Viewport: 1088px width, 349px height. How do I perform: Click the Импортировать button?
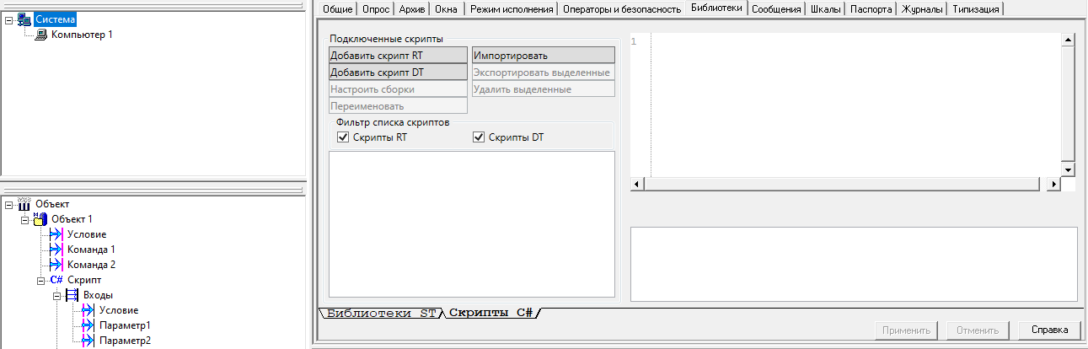click(543, 55)
